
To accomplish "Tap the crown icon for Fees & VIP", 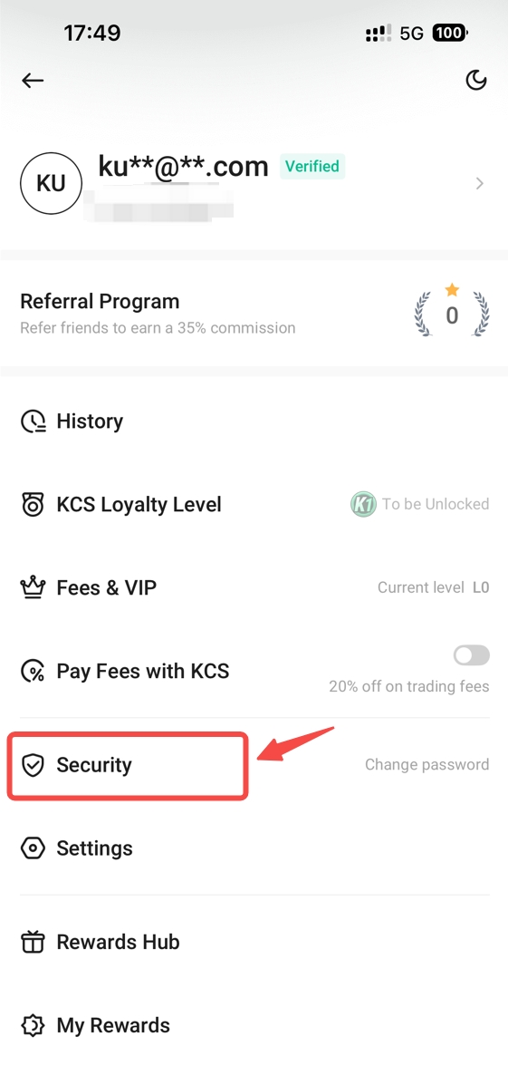I will [34, 588].
